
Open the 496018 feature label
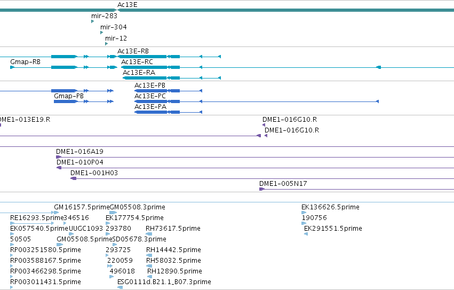(x=122, y=271)
